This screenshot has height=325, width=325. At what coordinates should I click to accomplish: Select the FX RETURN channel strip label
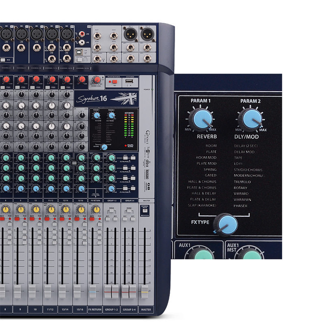(x=95, y=310)
